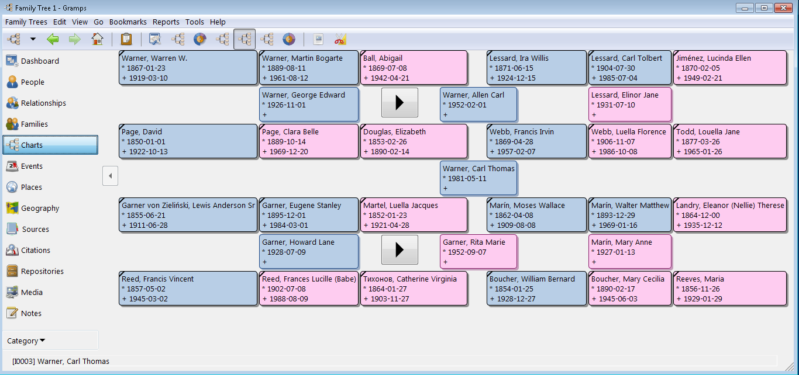Select Page, Clara Belle person box

(308, 141)
